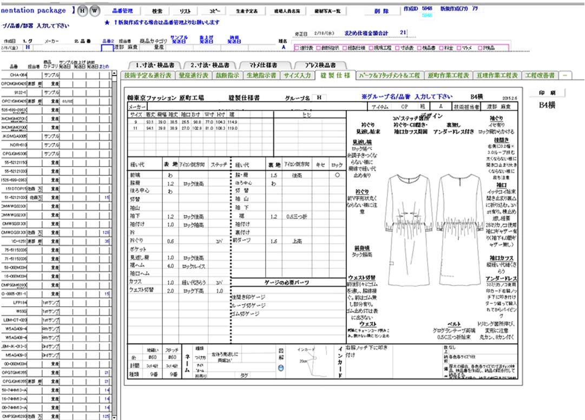Image resolution: width=585 pixels, height=420 pixels.
Task: Select the 縫製仕様 tab
Action: (x=335, y=75)
